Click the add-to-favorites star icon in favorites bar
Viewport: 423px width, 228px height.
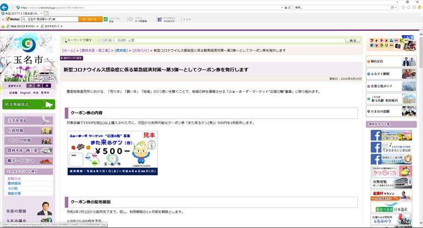pyautogui.click(x=3, y=26)
